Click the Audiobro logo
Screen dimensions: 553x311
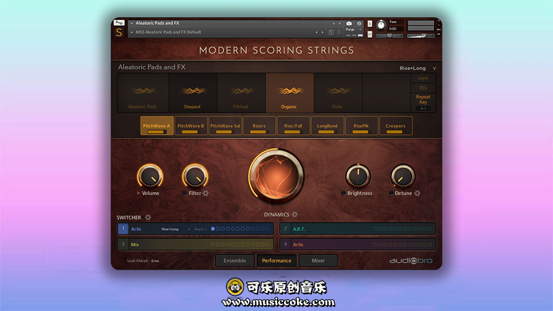pyautogui.click(x=410, y=261)
